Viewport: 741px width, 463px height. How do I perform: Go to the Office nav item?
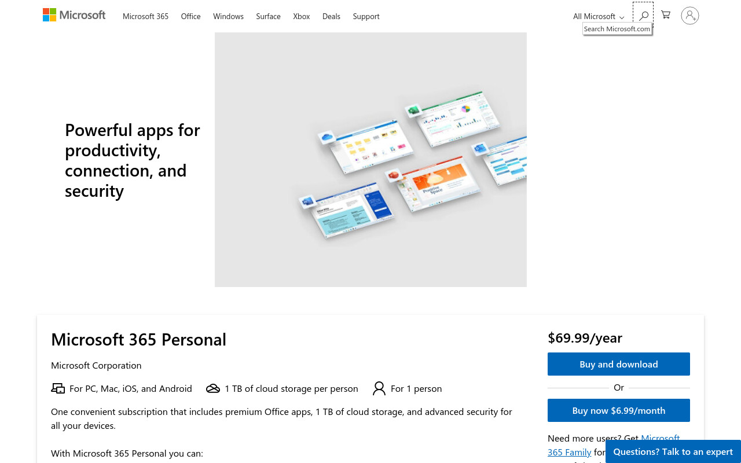pyautogui.click(x=190, y=16)
